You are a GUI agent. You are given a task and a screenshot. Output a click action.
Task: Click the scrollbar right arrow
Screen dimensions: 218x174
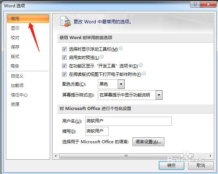pyautogui.click(x=211, y=156)
